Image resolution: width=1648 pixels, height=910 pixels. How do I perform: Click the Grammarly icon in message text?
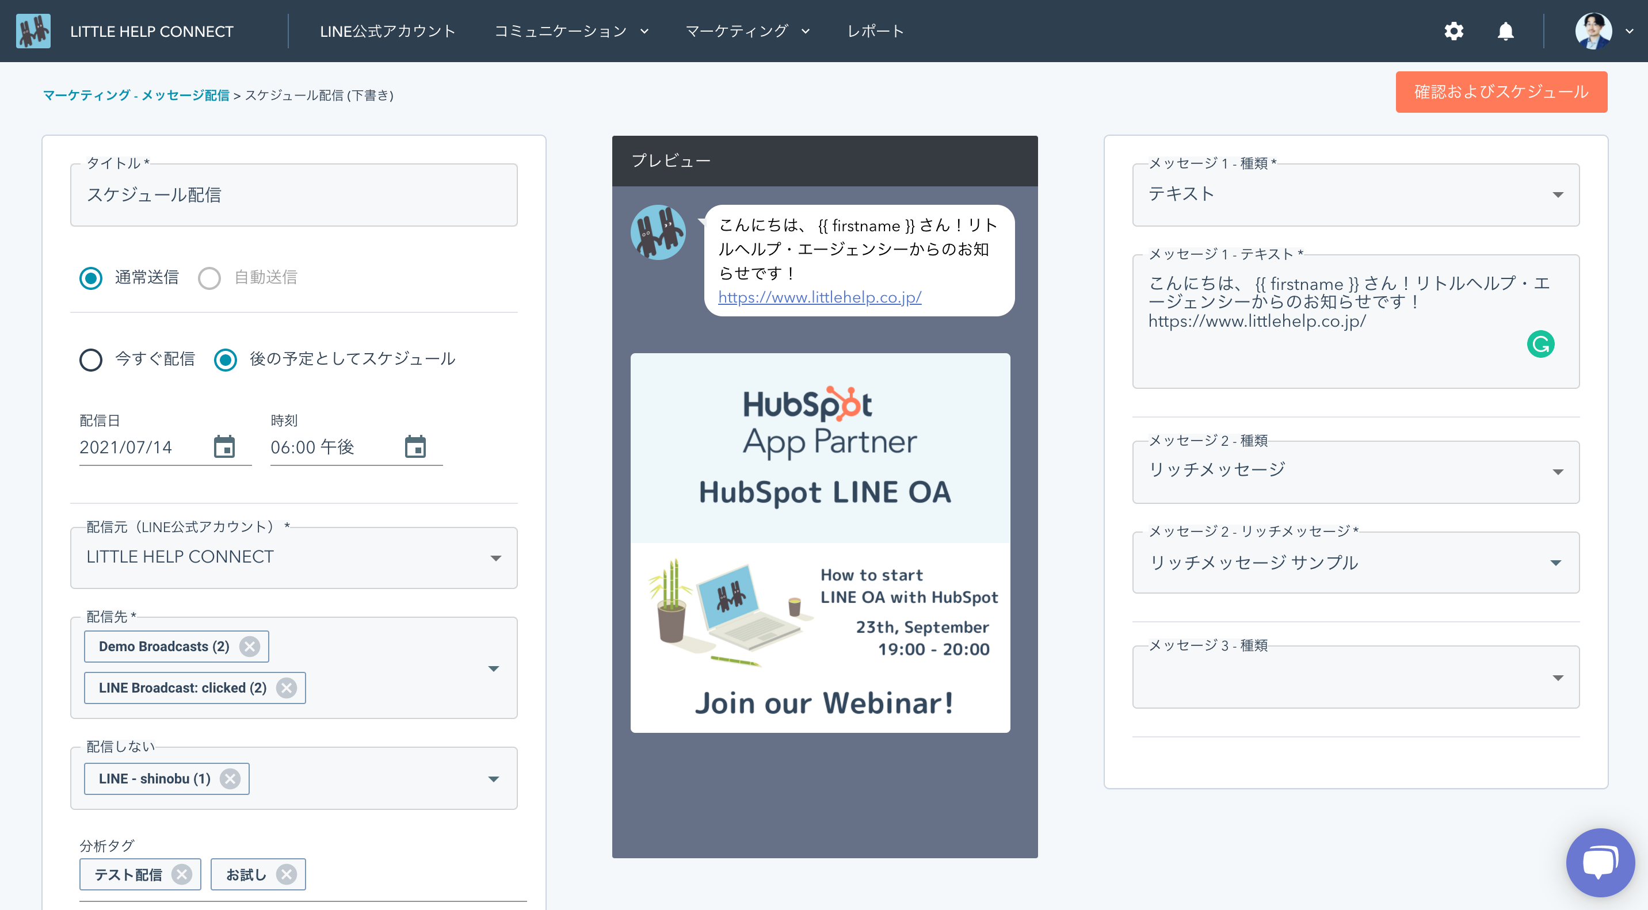pos(1540,344)
